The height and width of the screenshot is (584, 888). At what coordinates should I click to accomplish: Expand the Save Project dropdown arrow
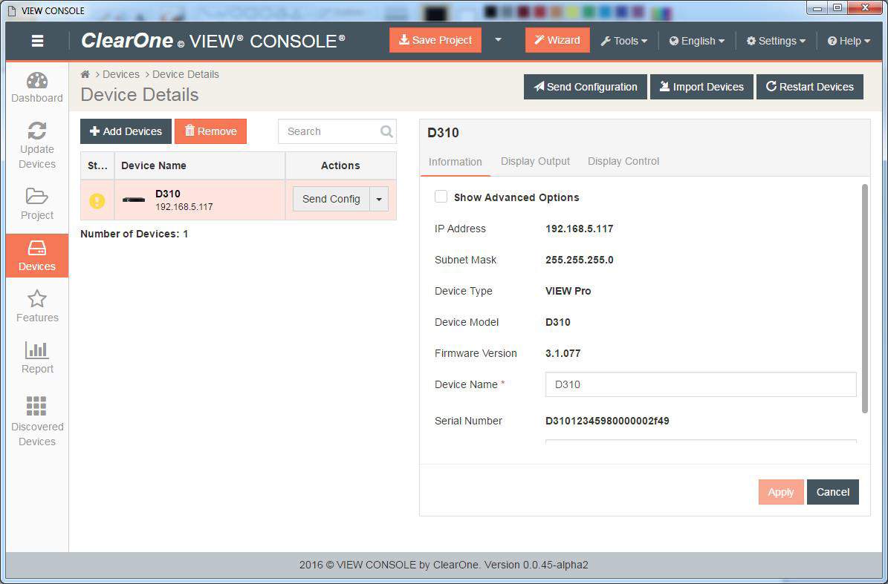[x=499, y=40]
